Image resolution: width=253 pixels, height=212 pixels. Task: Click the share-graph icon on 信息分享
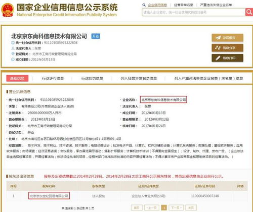point(218,48)
